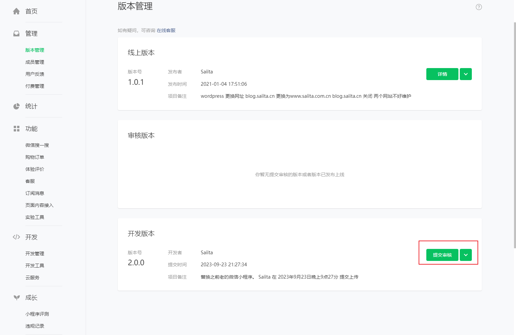Click the 成长 sprout icon
The image size is (516, 335).
[16, 298]
